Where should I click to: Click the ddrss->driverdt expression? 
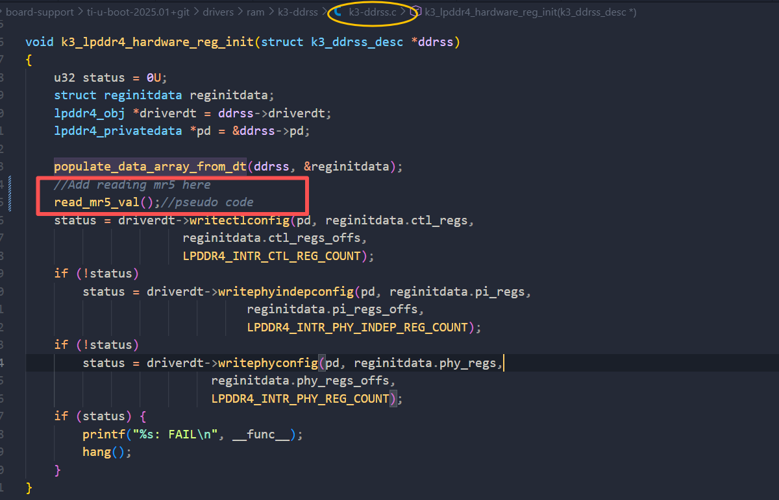coord(271,113)
